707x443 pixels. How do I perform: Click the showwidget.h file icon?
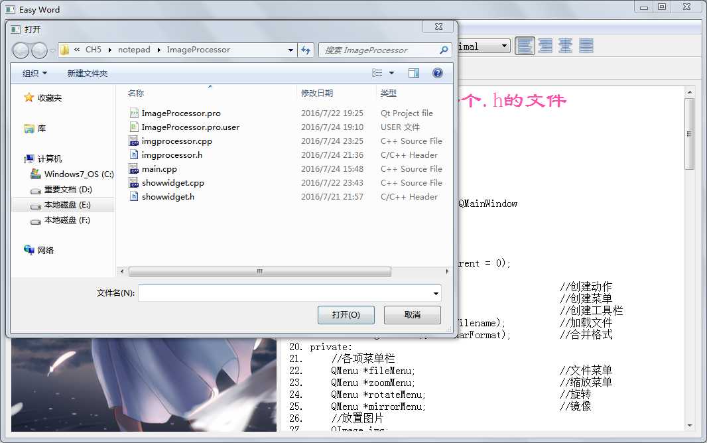(134, 196)
